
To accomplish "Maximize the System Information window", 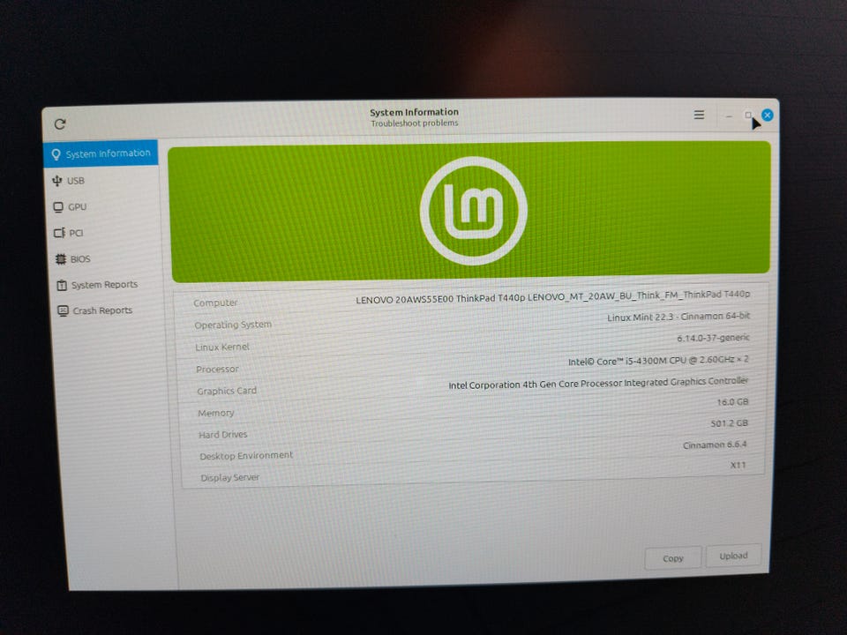I will (748, 115).
